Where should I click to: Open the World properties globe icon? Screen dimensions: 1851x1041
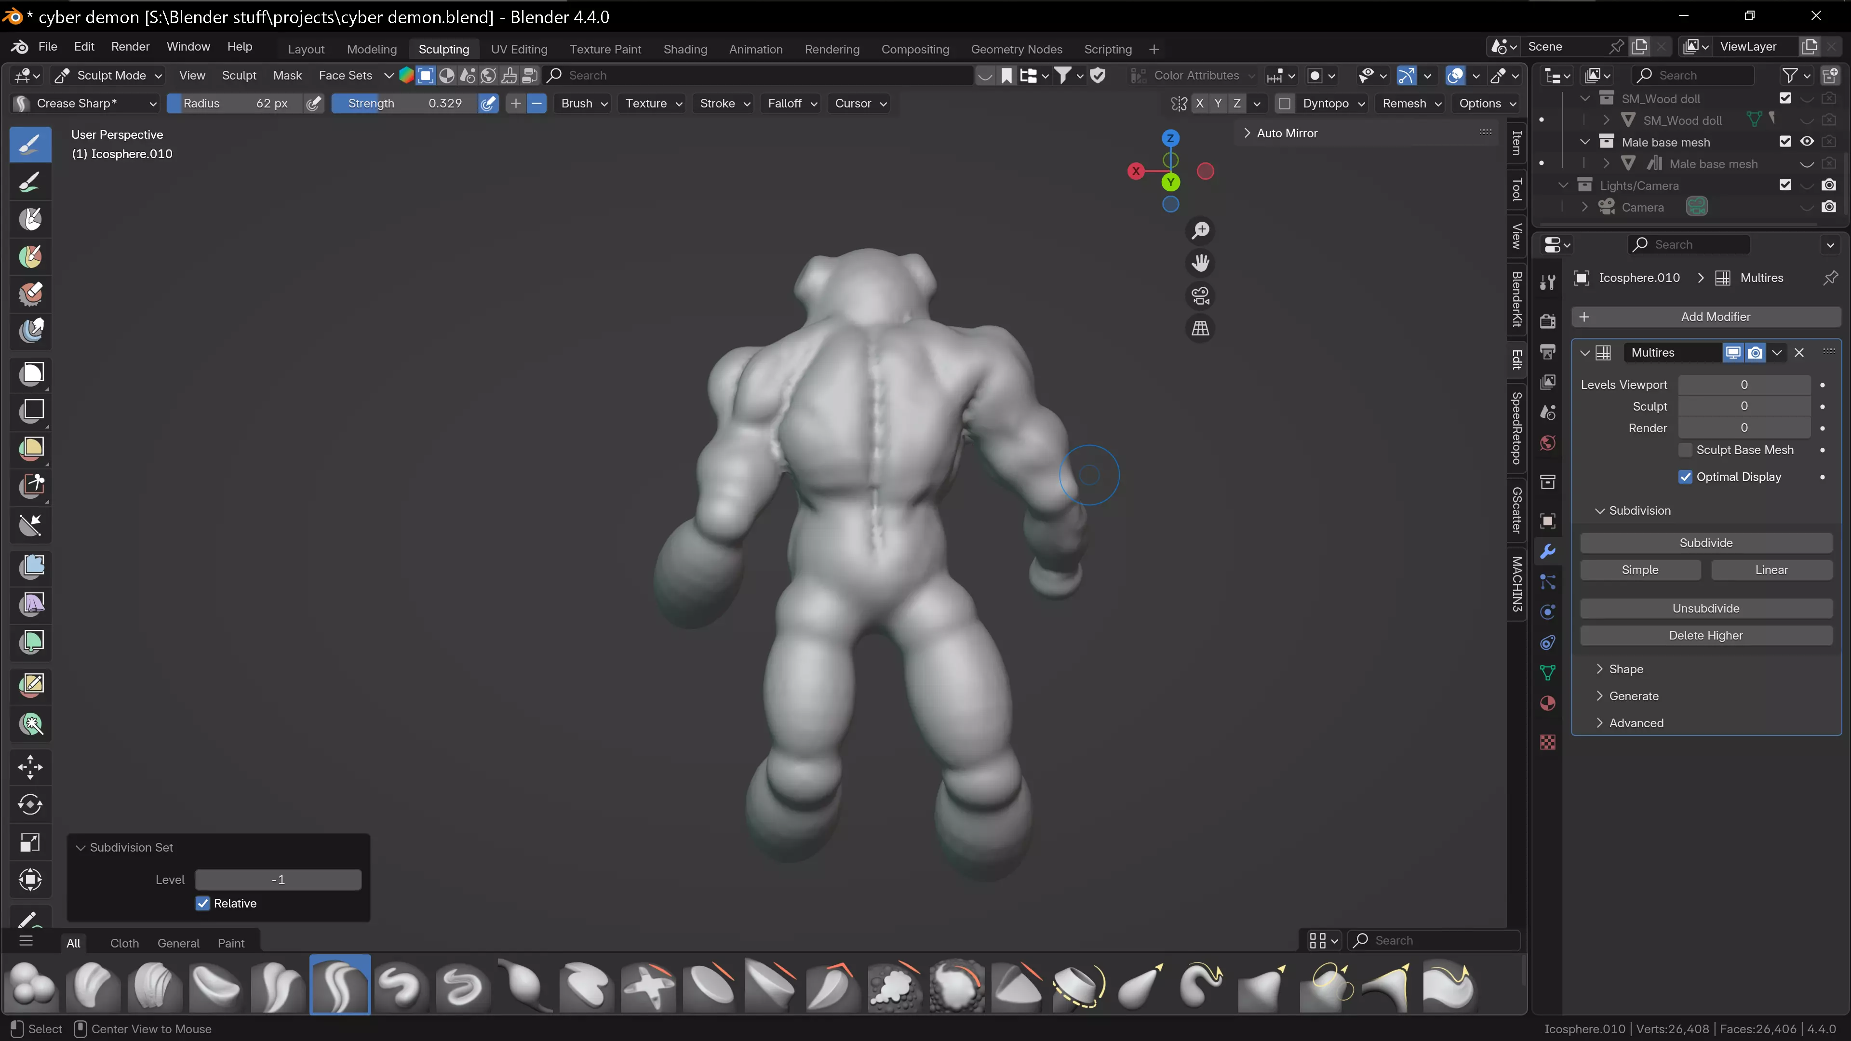coord(1548,442)
